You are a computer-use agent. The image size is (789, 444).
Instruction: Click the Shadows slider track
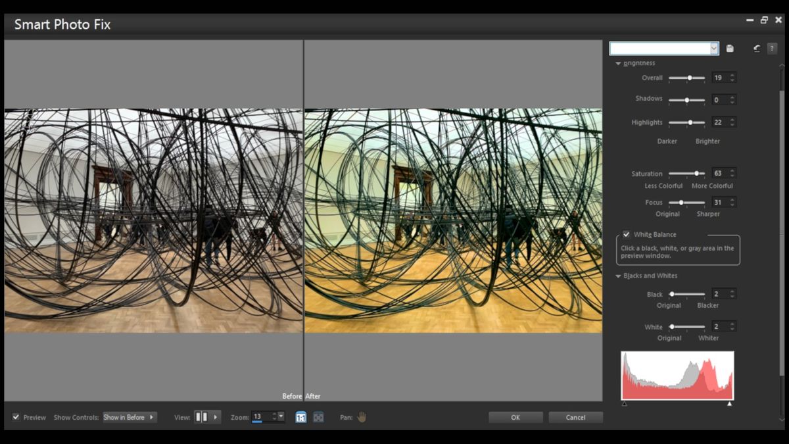[686, 100]
